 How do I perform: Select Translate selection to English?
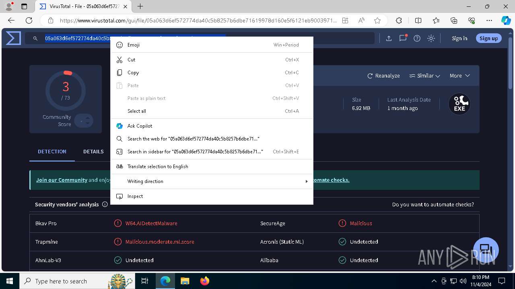point(212,167)
